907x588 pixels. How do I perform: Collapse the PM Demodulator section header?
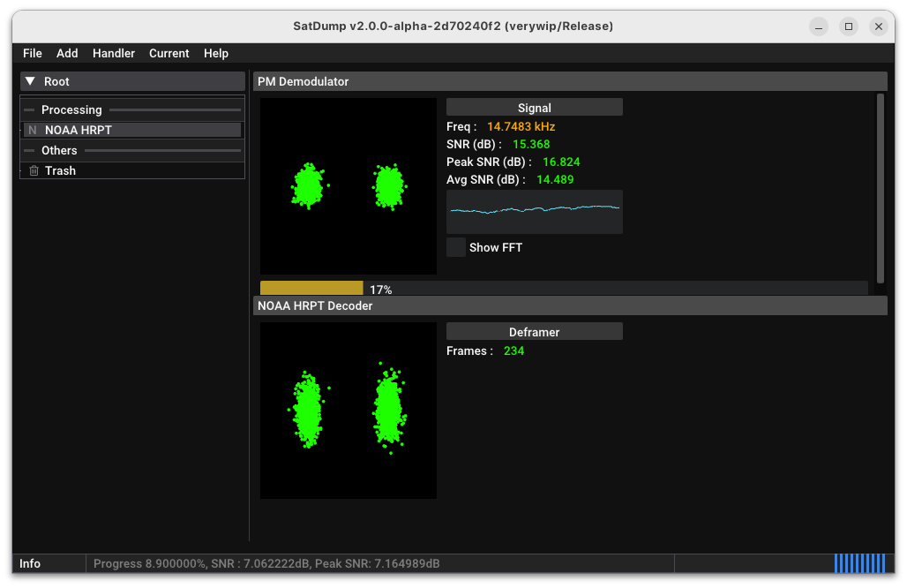[569, 81]
